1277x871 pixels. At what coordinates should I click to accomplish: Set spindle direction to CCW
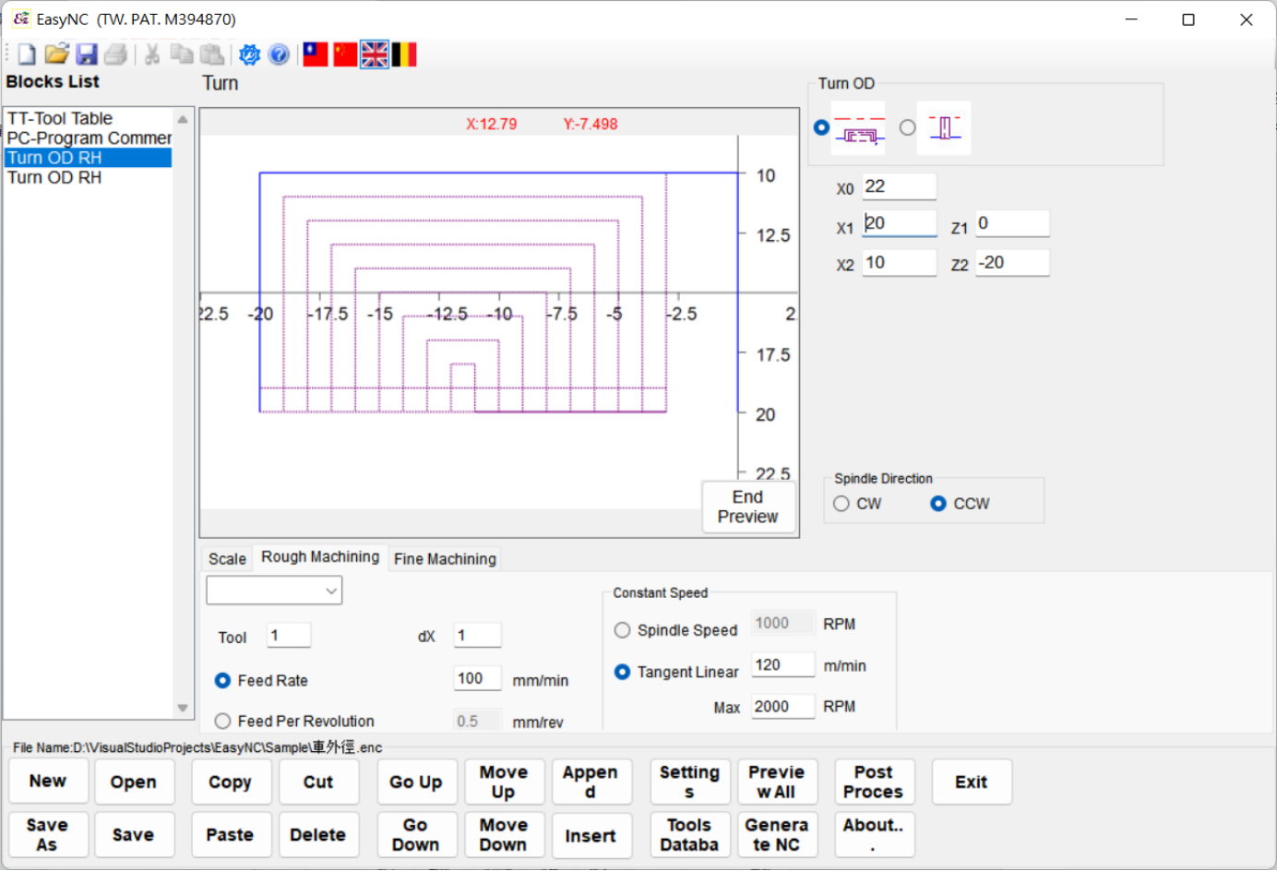point(938,504)
